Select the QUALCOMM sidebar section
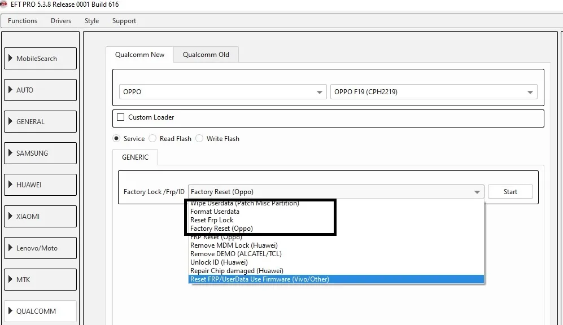The height and width of the screenshot is (325, 563). coord(40,311)
